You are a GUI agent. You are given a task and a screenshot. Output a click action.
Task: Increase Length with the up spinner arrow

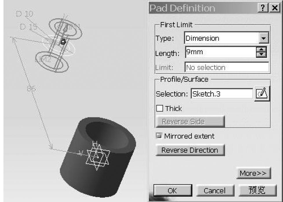click(x=261, y=50)
